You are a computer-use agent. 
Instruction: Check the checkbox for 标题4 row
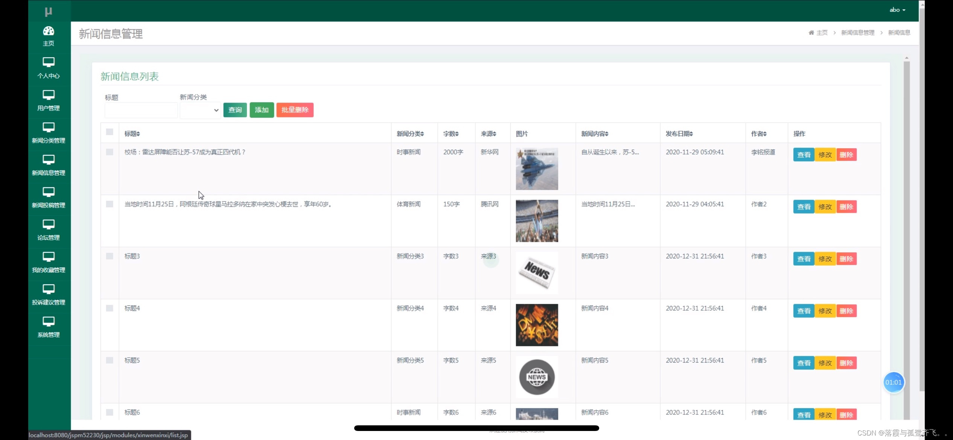[x=110, y=308]
